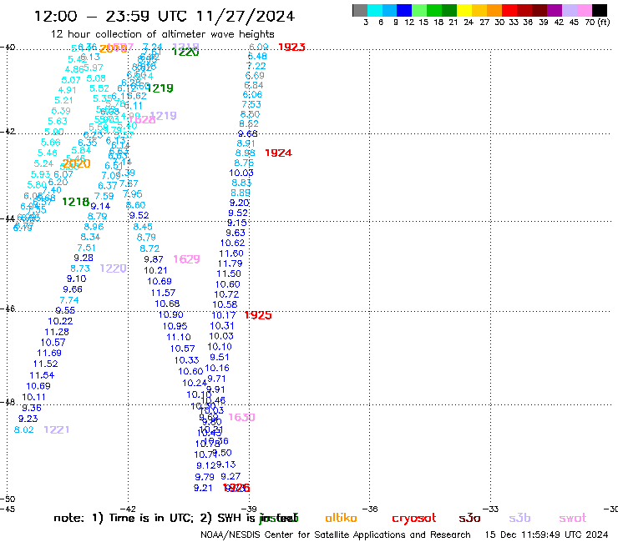Click the orange "altika" satellite legend label
This screenshot has height=542, width=618.
(341, 518)
